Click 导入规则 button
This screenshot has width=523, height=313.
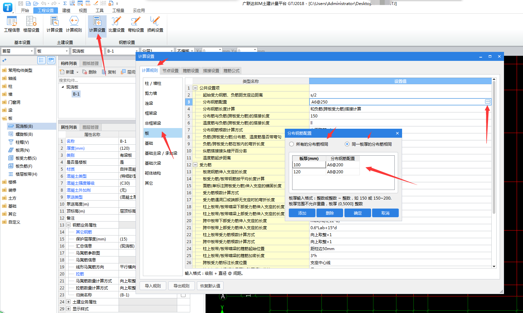[153, 286]
